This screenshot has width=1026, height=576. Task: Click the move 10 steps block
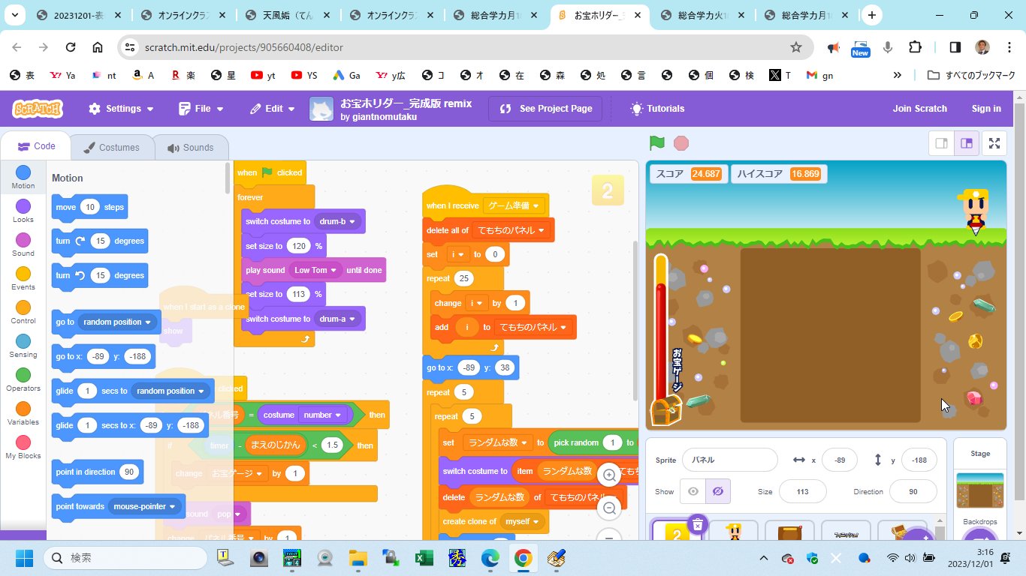click(x=90, y=207)
